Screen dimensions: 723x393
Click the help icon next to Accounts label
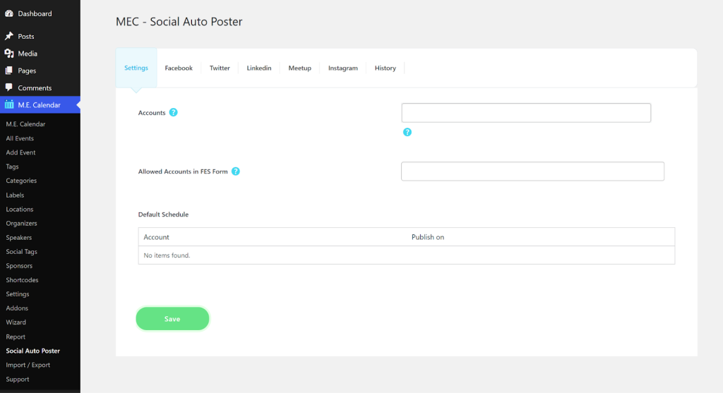[x=174, y=112]
